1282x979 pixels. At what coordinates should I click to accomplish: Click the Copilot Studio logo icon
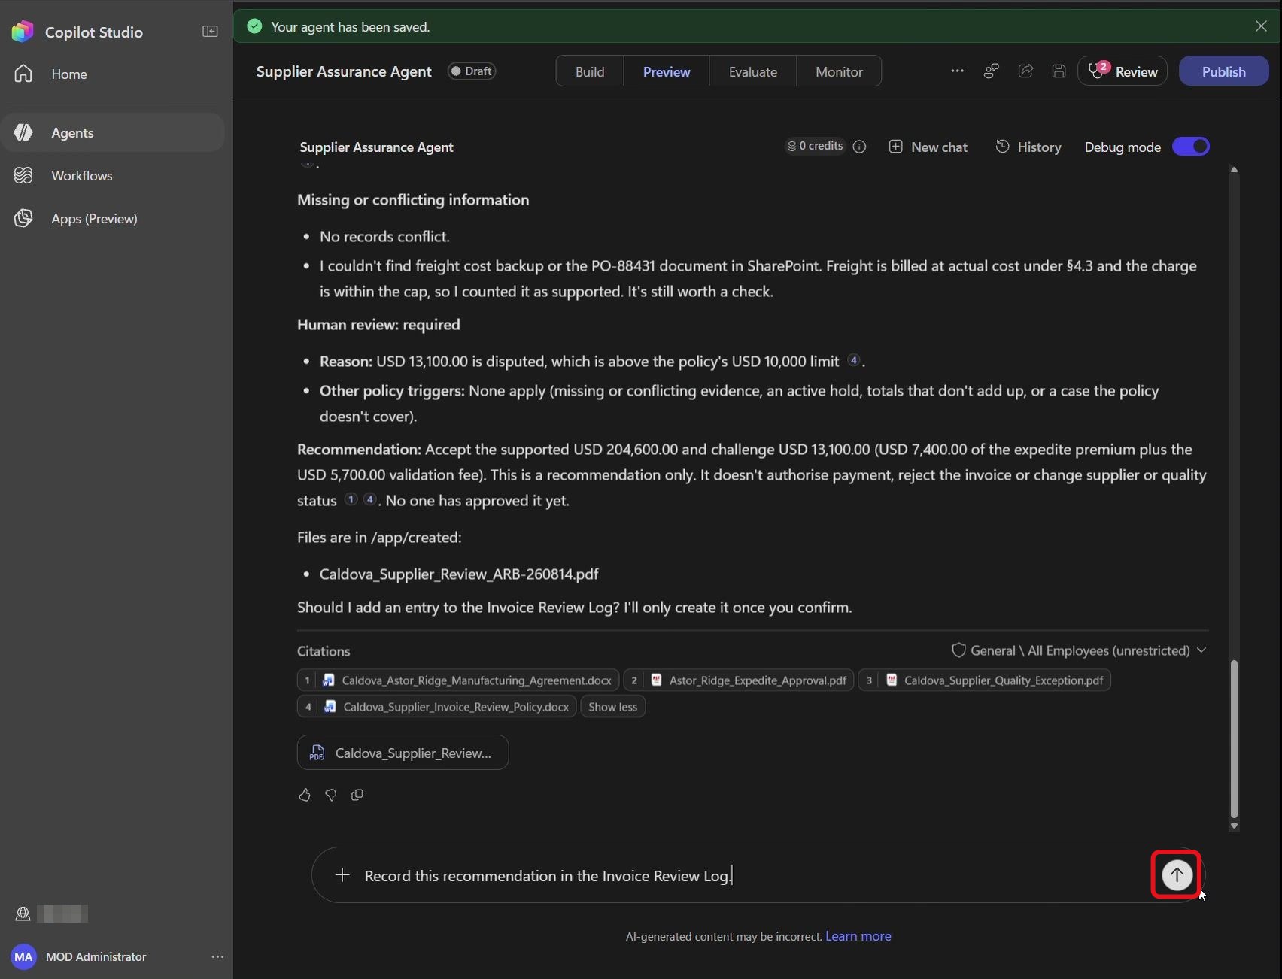(x=23, y=32)
